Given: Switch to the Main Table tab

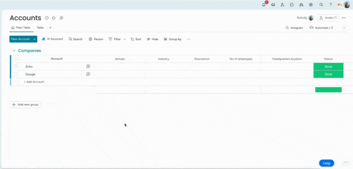Looking at the screenshot, I should pos(21,28).
